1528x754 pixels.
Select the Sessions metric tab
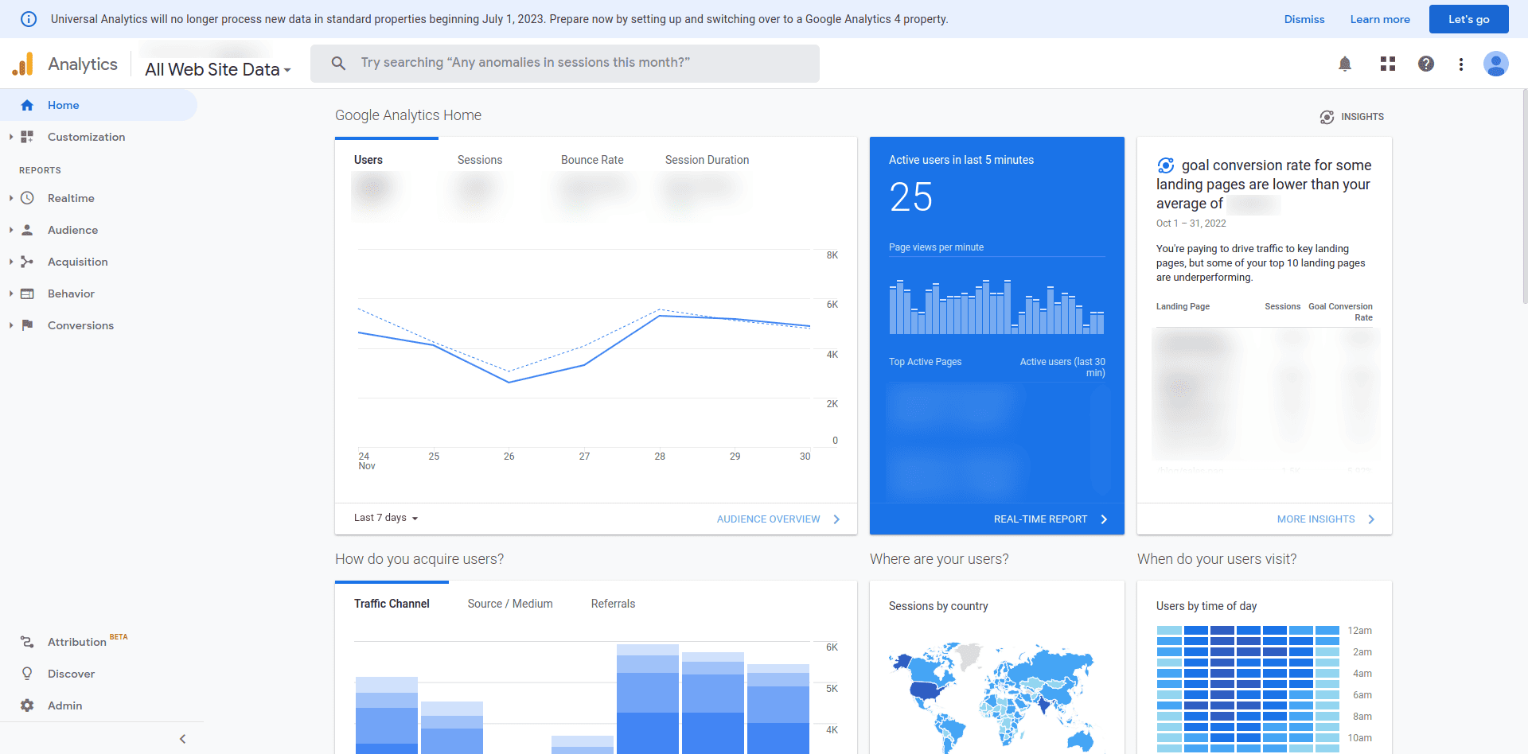tap(480, 160)
